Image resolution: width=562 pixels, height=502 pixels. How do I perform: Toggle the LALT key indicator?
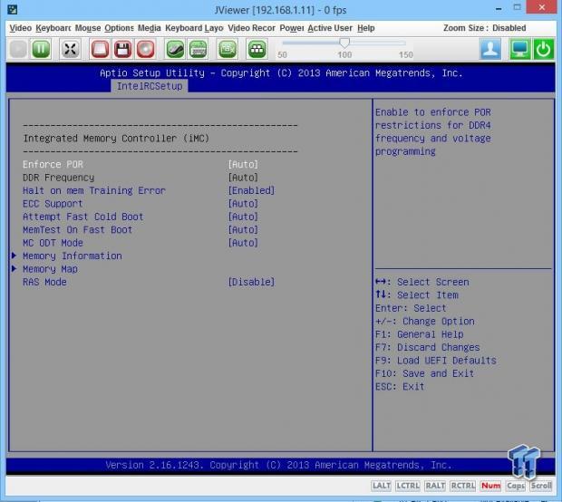point(381,486)
